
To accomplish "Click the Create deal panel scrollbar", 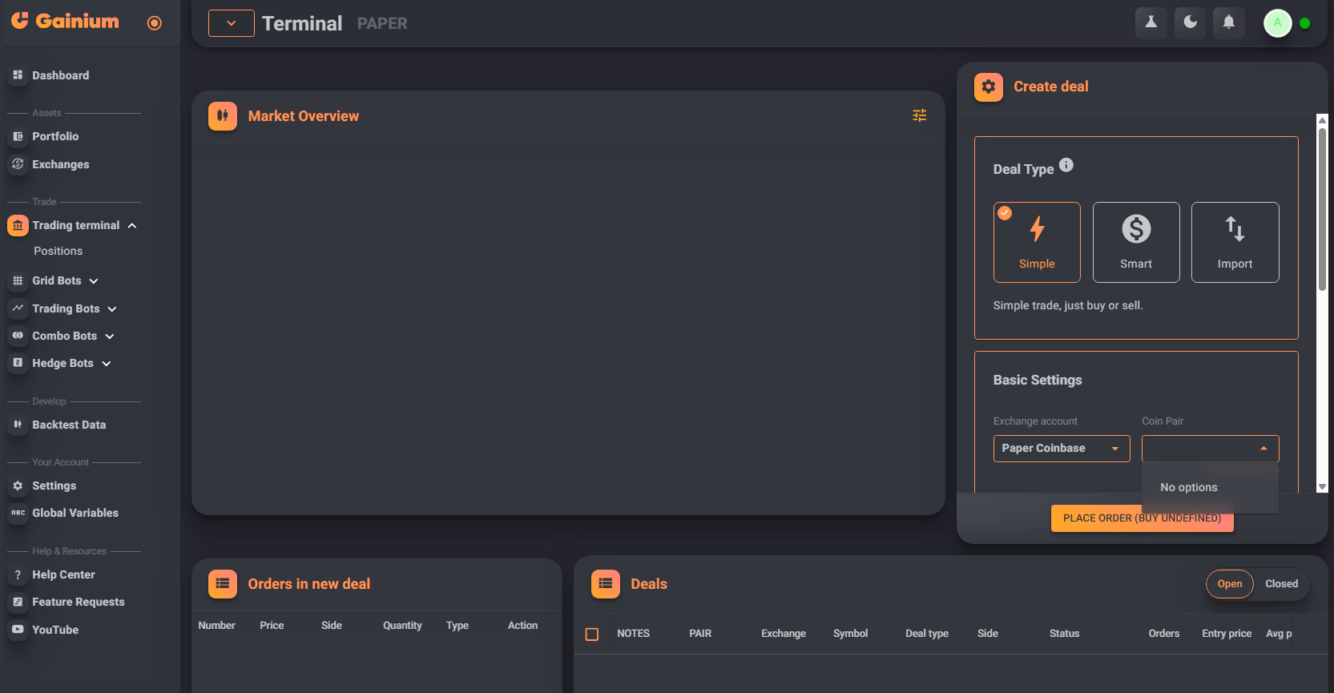I will (1322, 208).
